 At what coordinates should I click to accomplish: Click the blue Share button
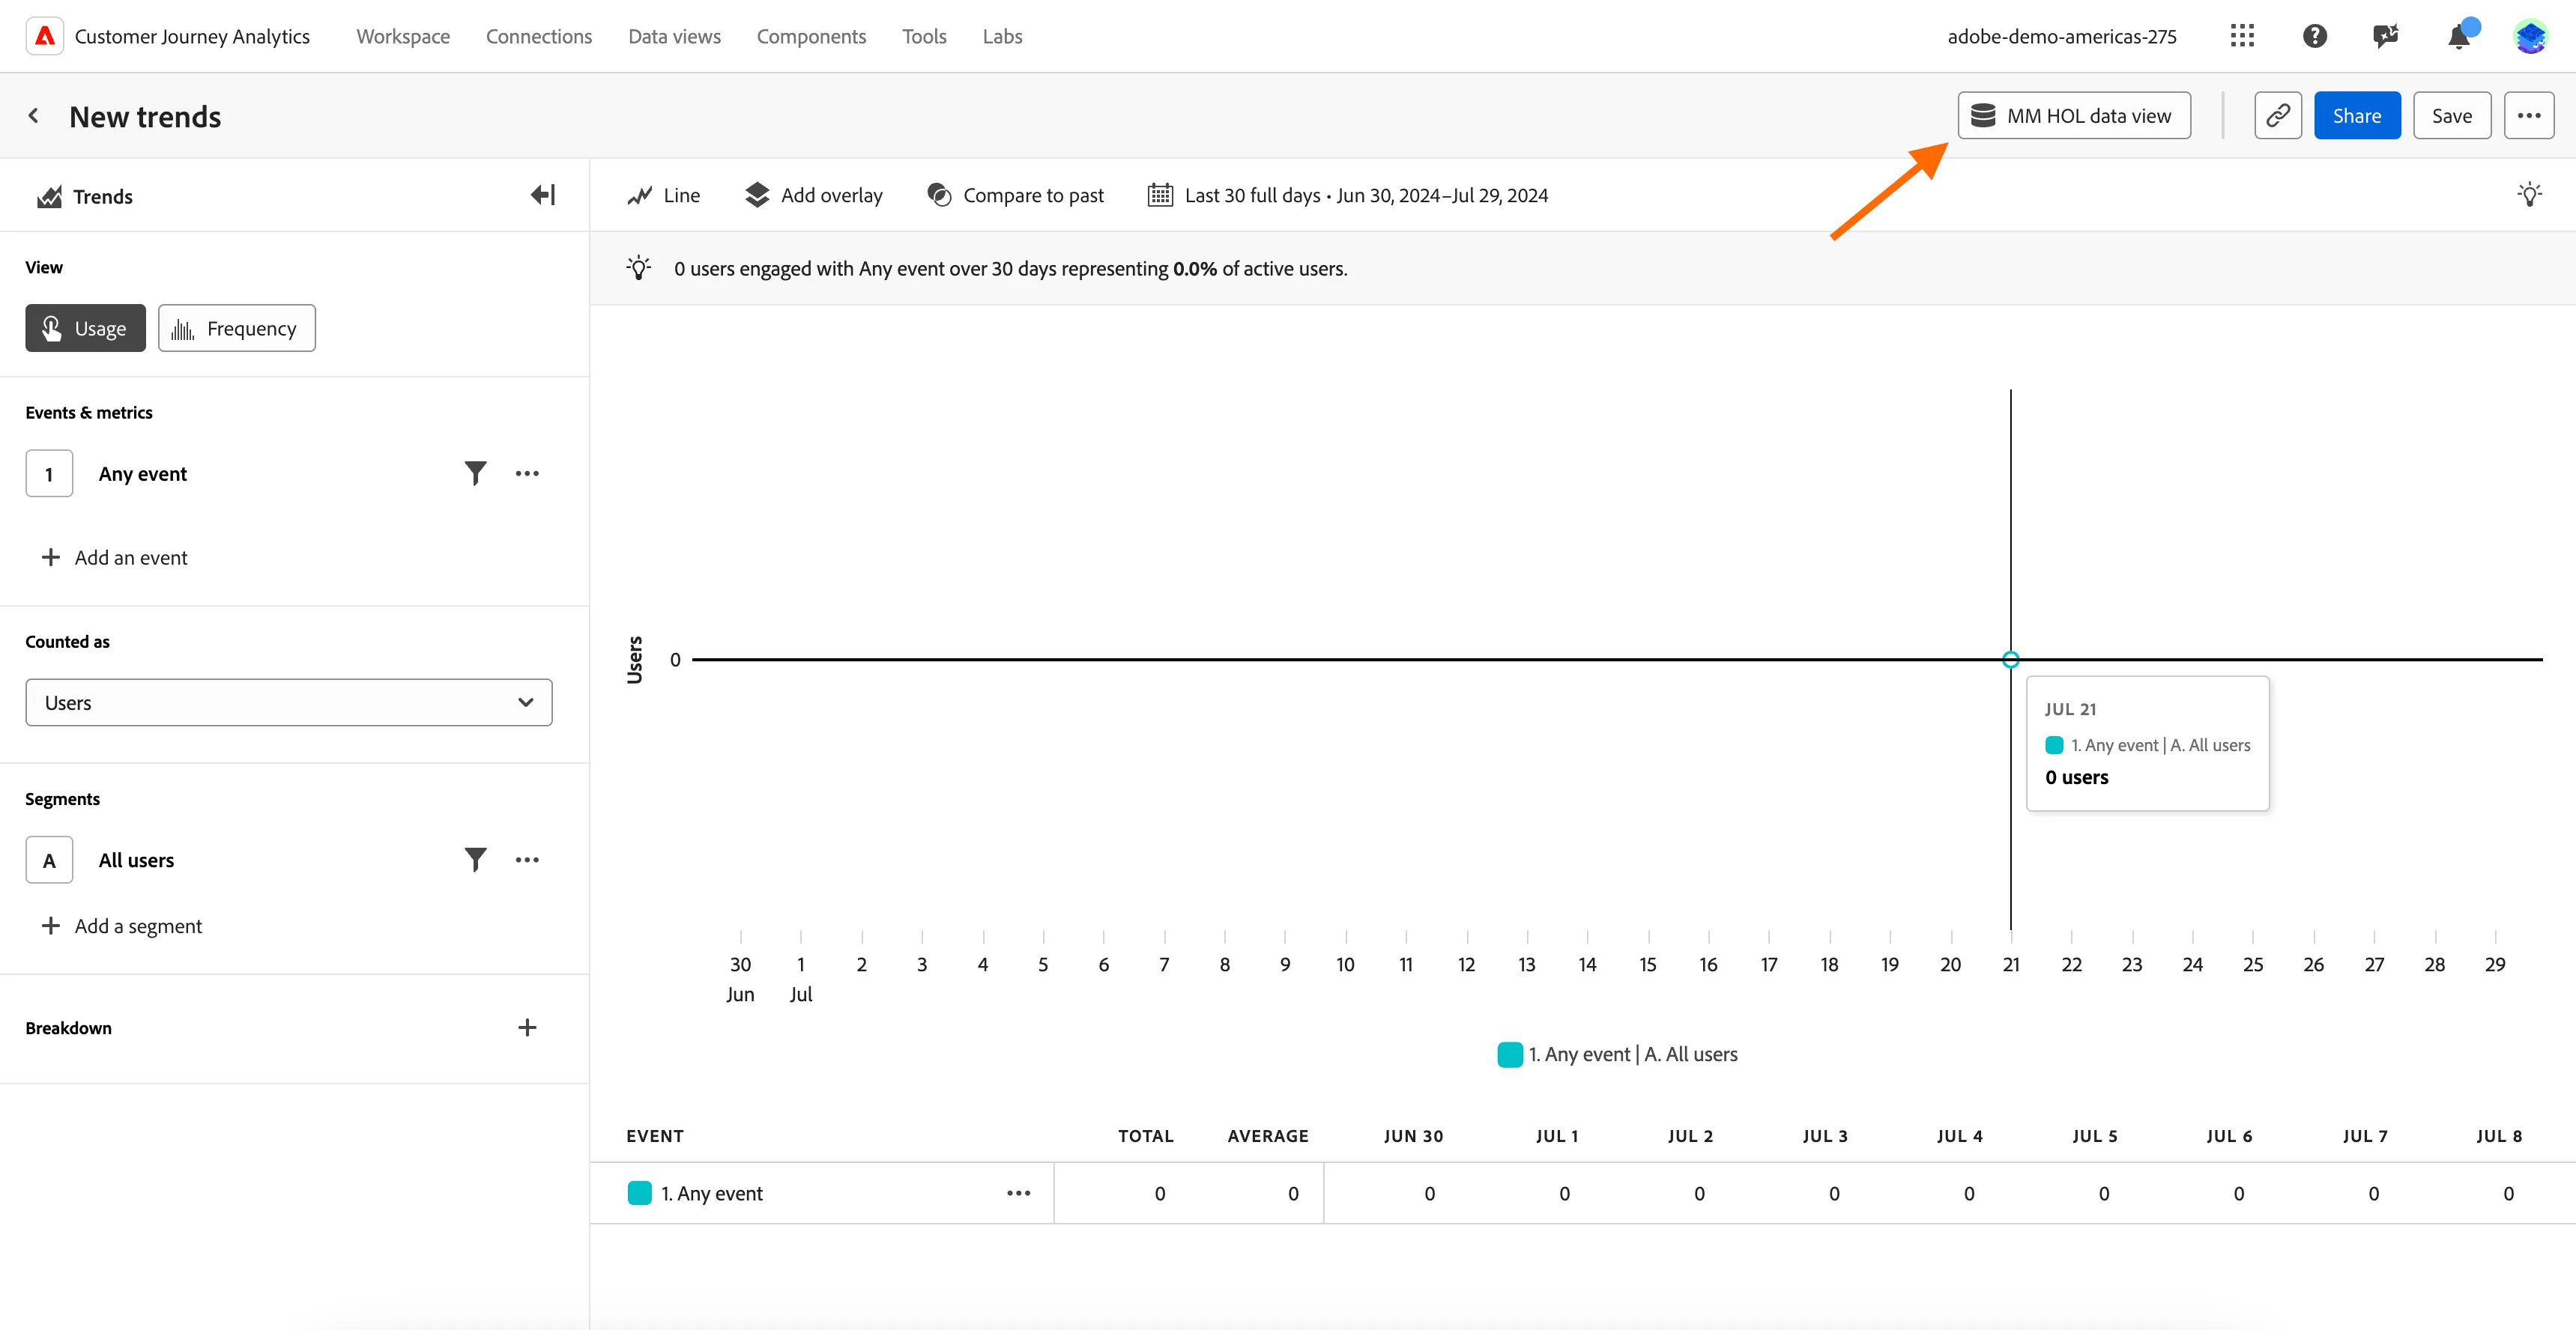pos(2357,116)
